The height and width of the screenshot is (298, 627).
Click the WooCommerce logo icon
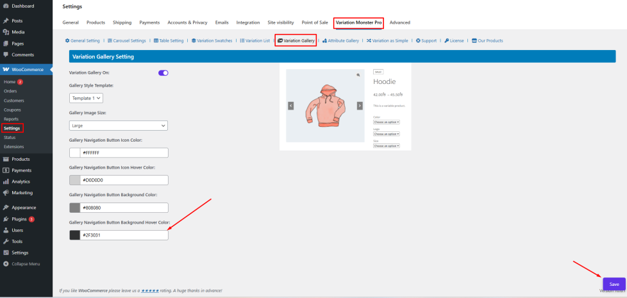(6, 69)
